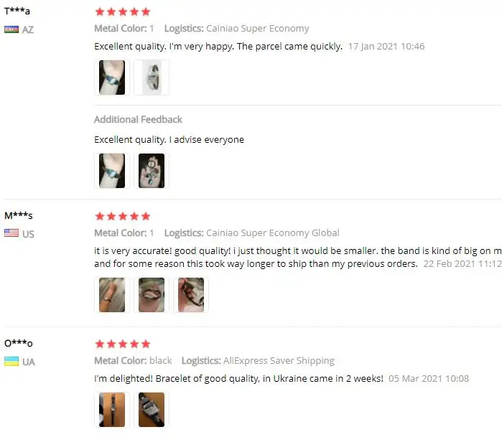Click reviewer name T***a
The height and width of the screenshot is (437, 502).
[x=17, y=11]
